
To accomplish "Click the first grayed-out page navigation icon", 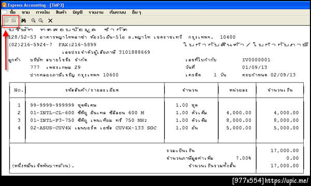I will pyautogui.click(x=7, y=21).
